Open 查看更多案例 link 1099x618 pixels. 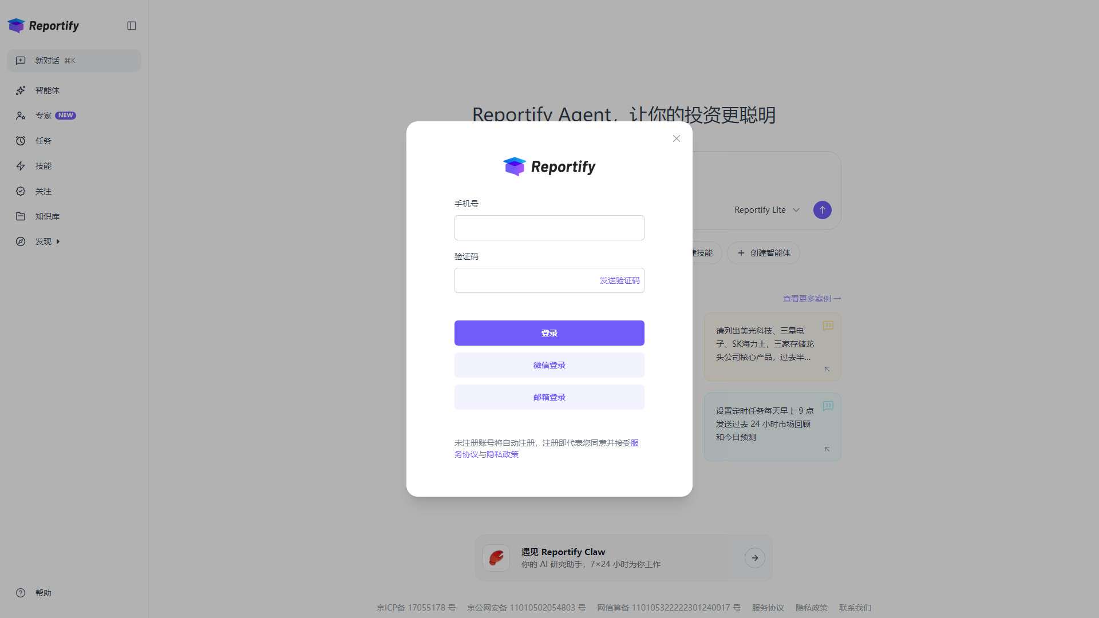coord(812,299)
